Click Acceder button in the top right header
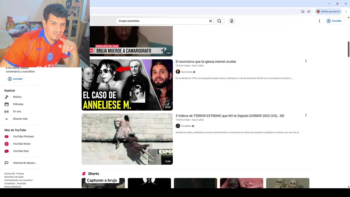The image size is (350, 197). (334, 21)
